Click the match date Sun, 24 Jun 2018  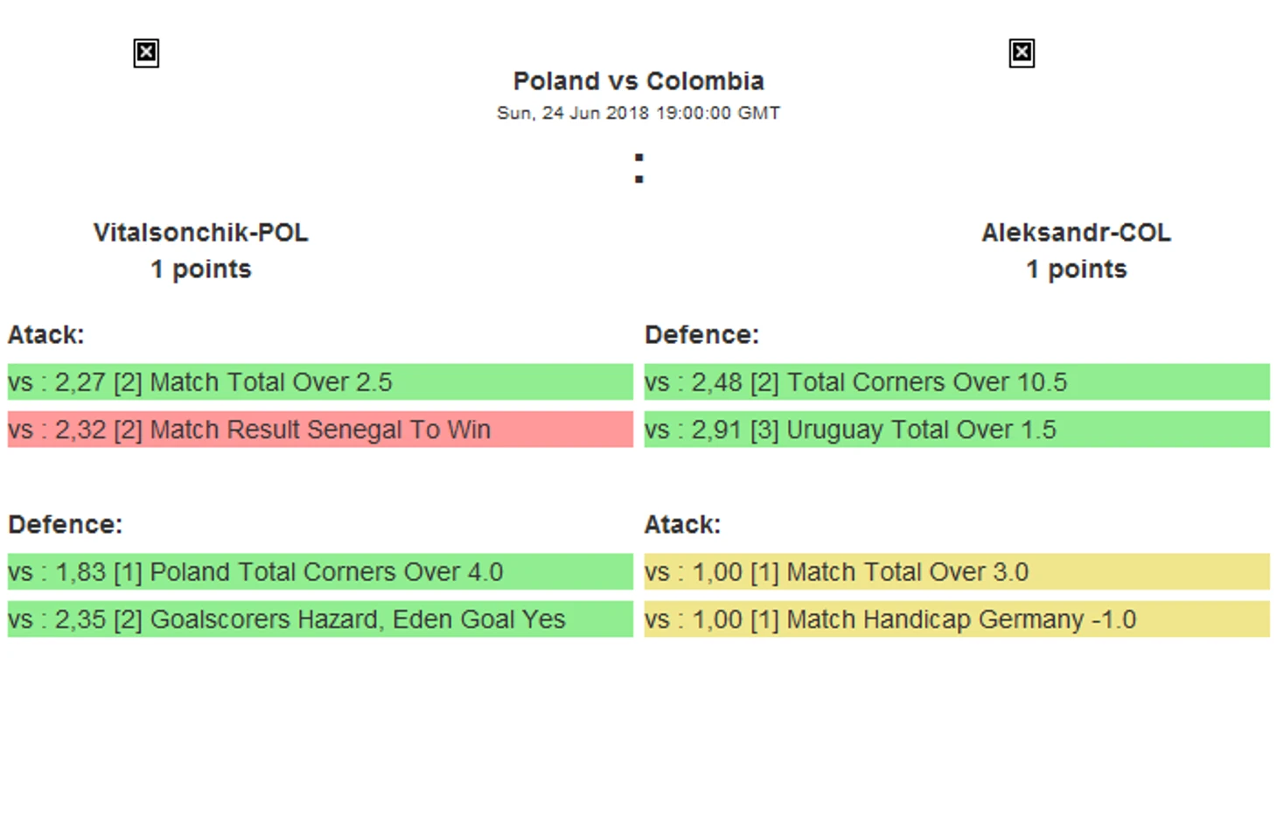pyautogui.click(x=638, y=113)
